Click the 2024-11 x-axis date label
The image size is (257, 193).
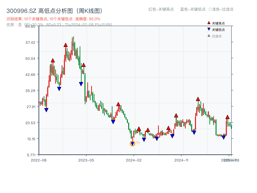pyautogui.click(x=181, y=160)
